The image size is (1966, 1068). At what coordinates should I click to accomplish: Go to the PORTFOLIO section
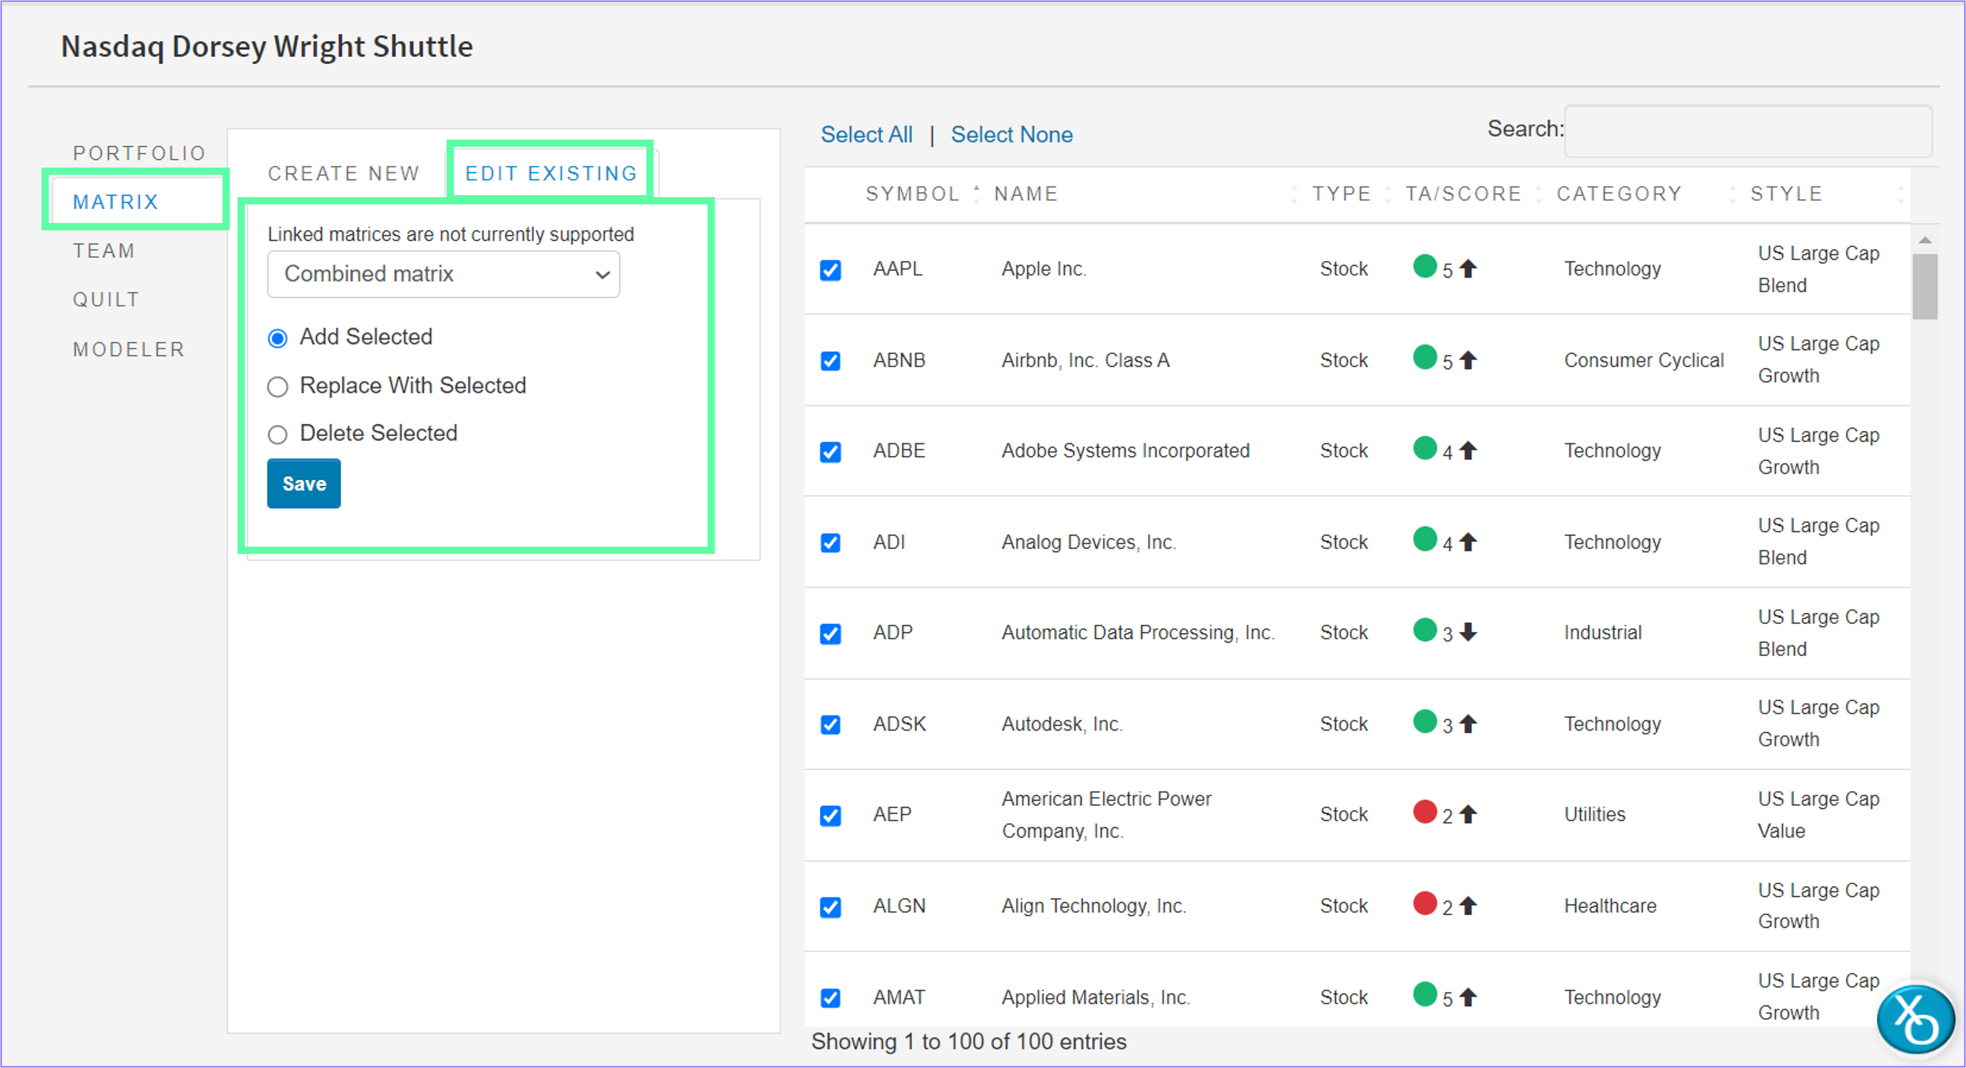click(138, 152)
